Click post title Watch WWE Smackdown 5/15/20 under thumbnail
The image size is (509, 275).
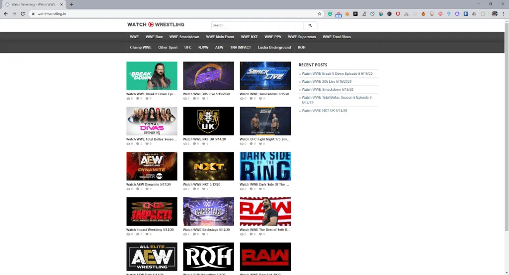point(264,94)
